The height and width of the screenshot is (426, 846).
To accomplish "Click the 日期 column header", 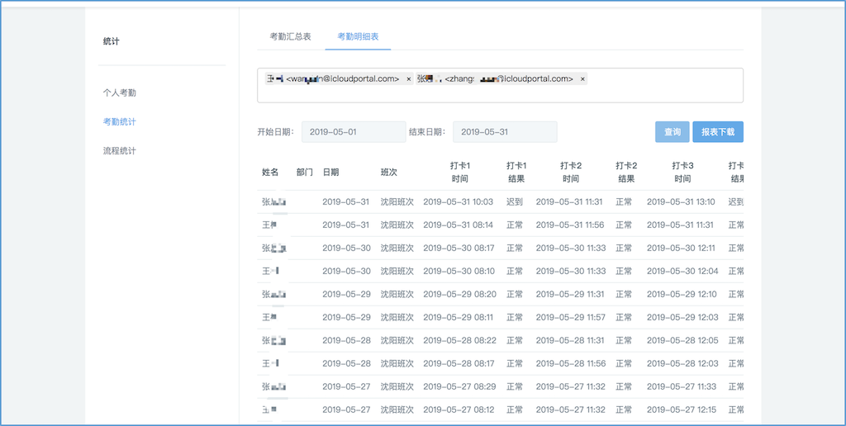I will click(330, 173).
